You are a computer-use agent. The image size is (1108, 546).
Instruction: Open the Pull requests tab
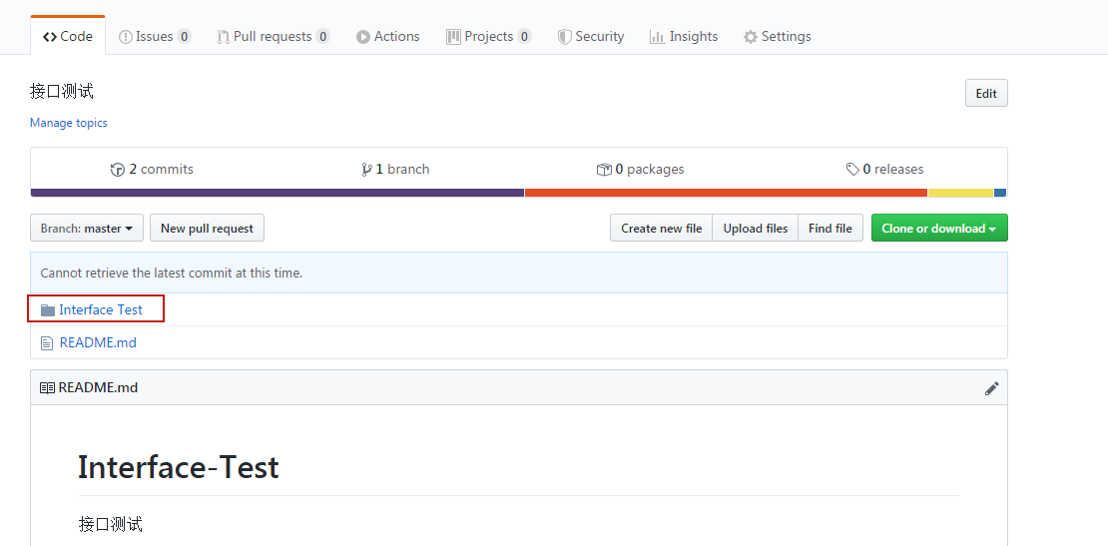point(273,36)
